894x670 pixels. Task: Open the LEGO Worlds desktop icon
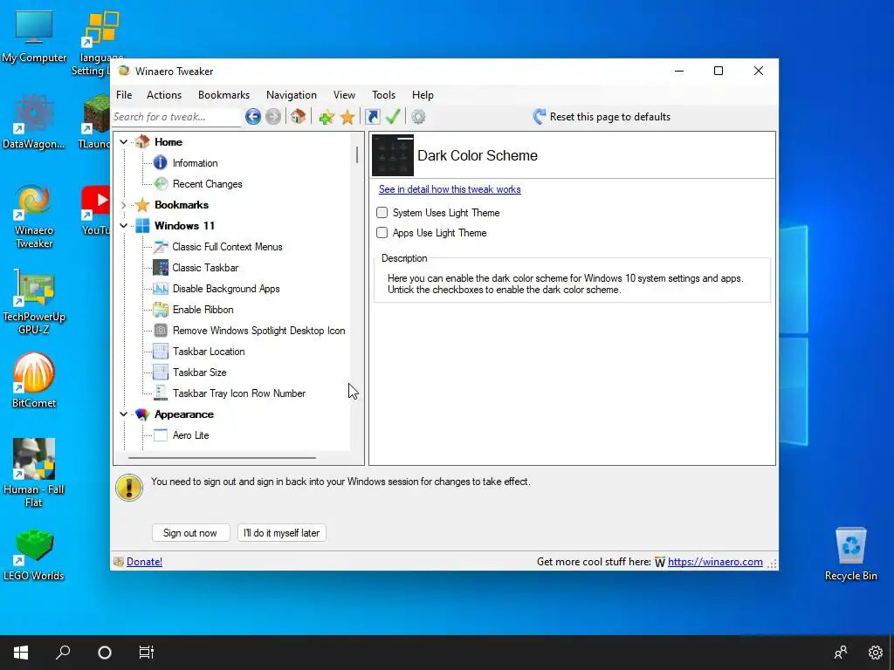[x=34, y=554]
